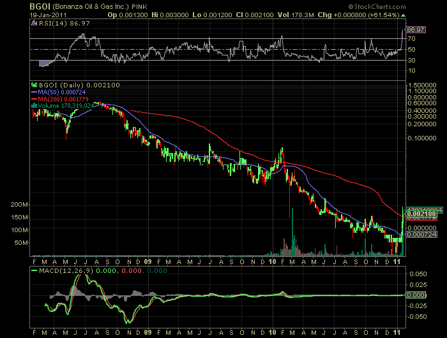Click the 0.200000 price axis label

click(422, 124)
